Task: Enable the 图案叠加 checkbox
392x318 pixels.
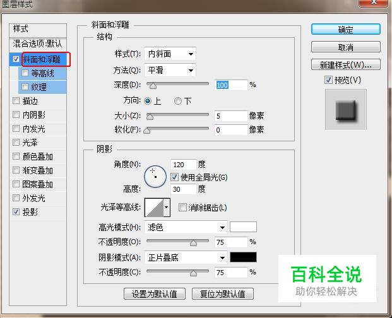Action: 16,184
